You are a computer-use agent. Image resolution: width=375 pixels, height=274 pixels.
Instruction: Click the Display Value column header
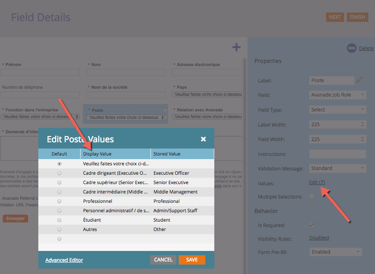tap(115, 154)
